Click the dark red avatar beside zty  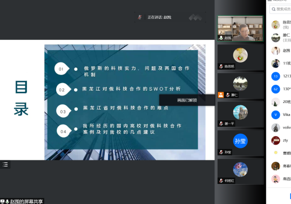(x=275, y=140)
